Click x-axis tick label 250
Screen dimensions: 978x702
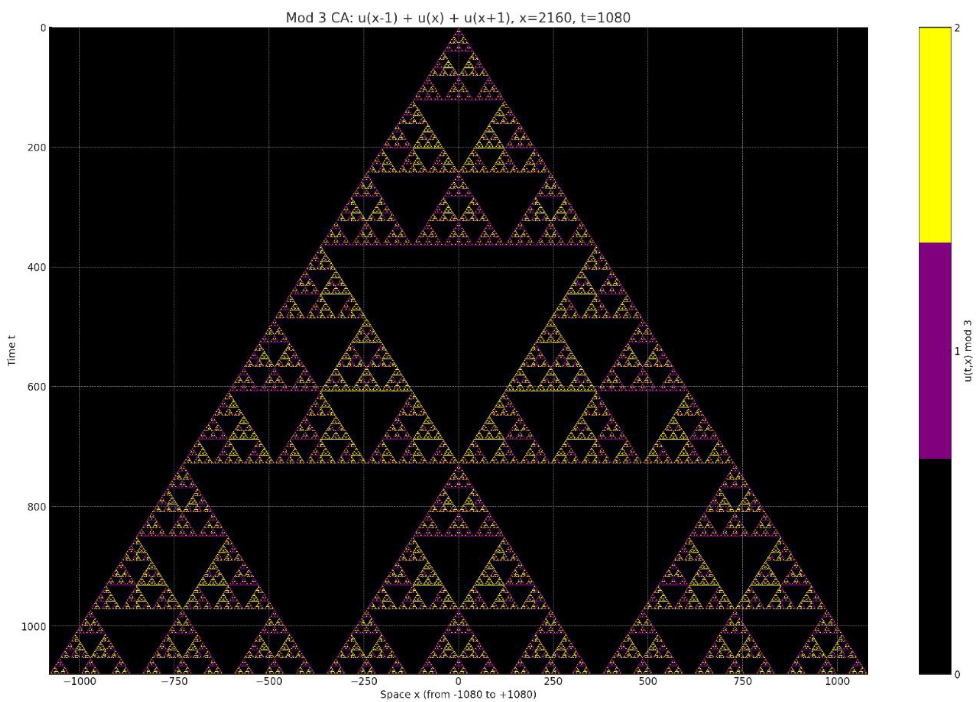(553, 681)
